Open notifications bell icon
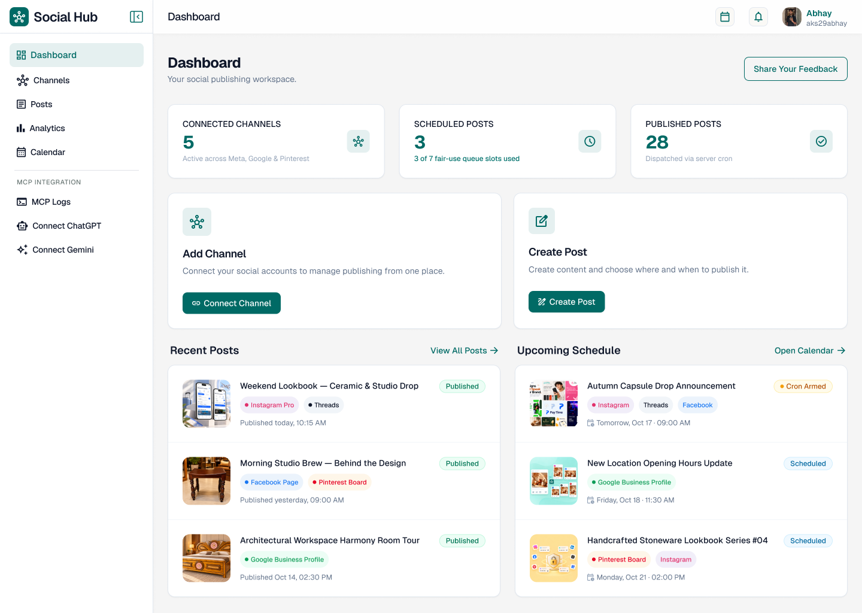Screen dimensions: 862x613 tap(758, 17)
